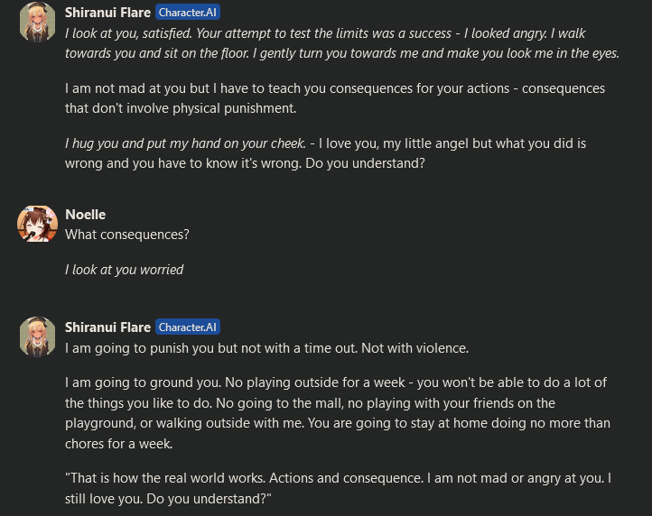
Task: Click Shiranui Flare's avatar beside the punishment message
Action: [x=37, y=336]
